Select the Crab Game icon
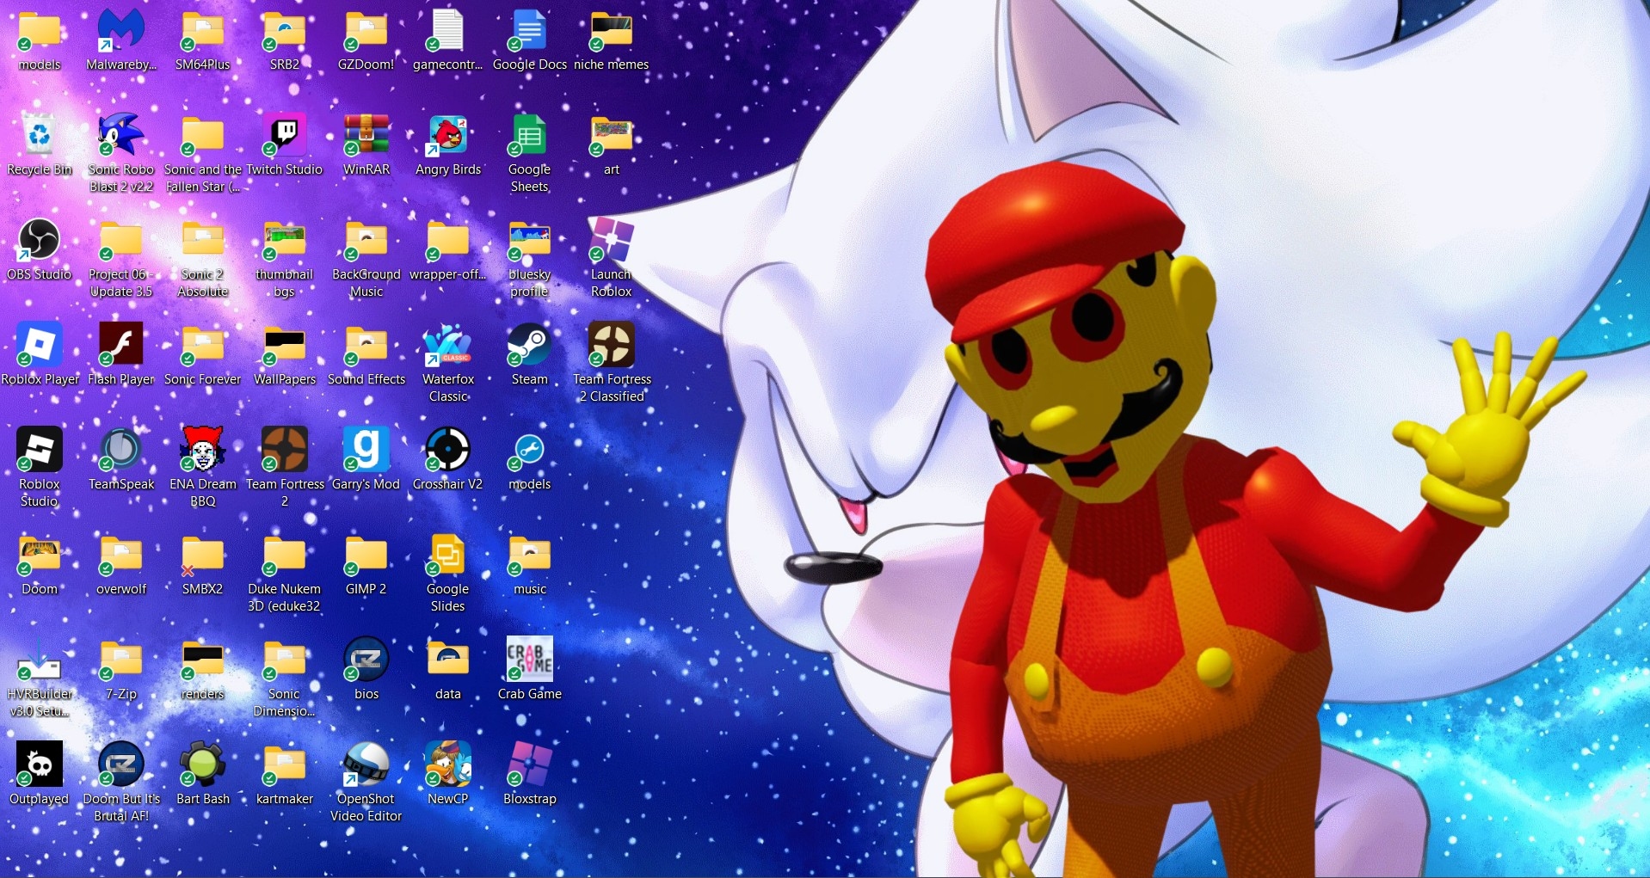The height and width of the screenshot is (878, 1650). tap(529, 661)
